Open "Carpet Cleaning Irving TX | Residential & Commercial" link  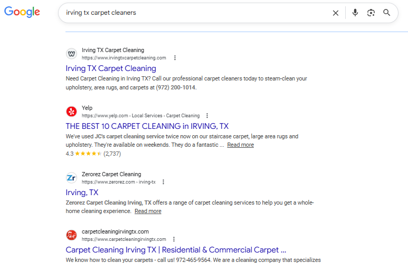176,250
